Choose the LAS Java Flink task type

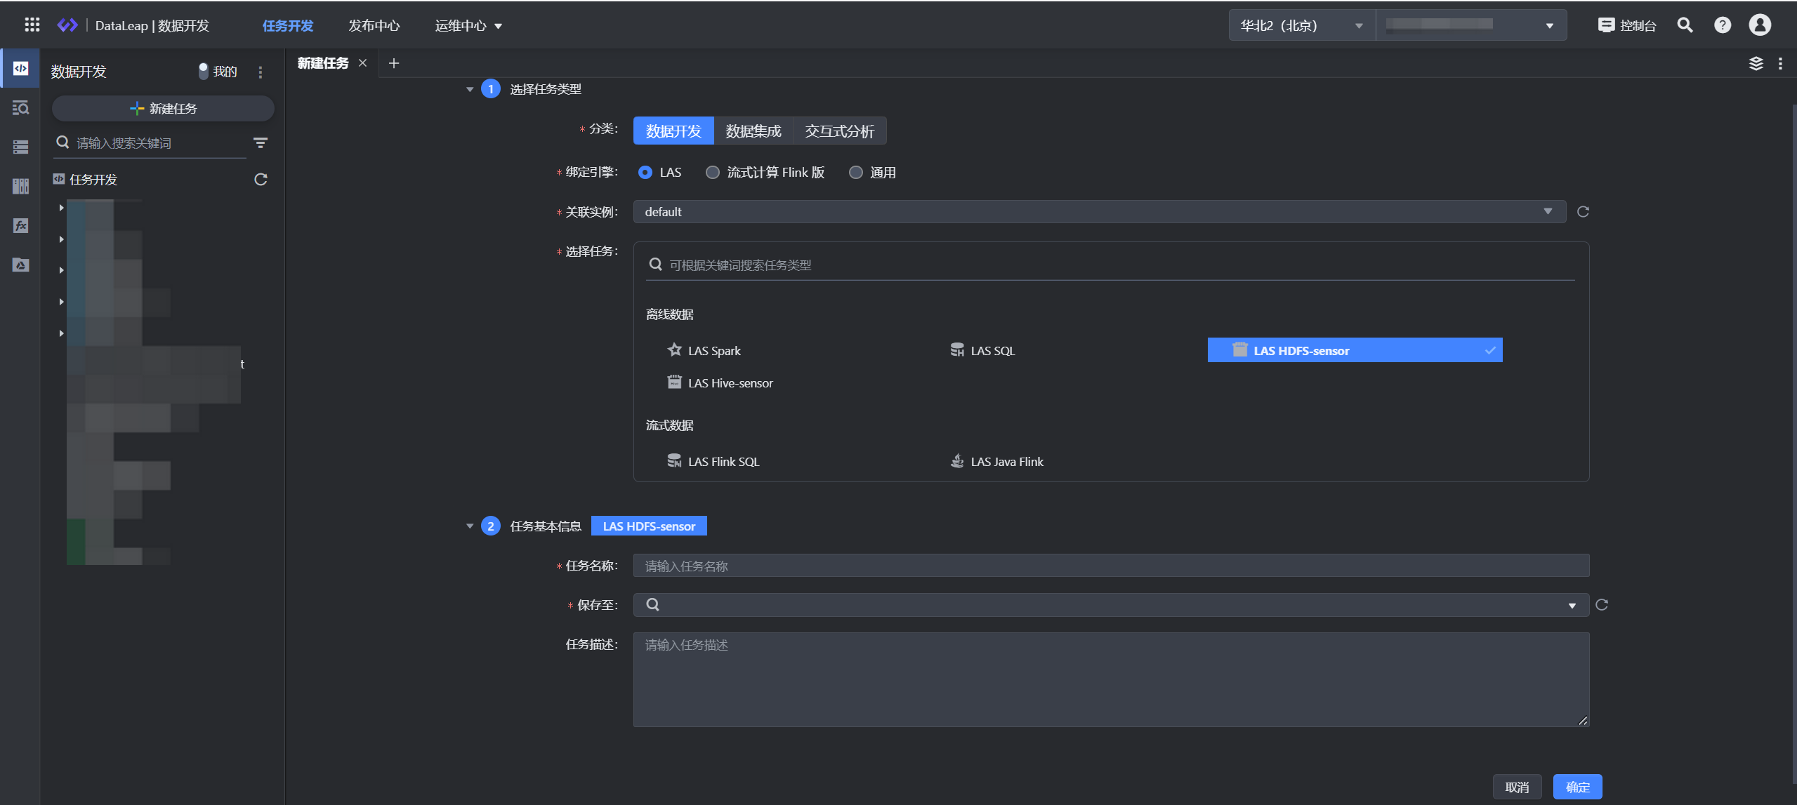point(996,461)
